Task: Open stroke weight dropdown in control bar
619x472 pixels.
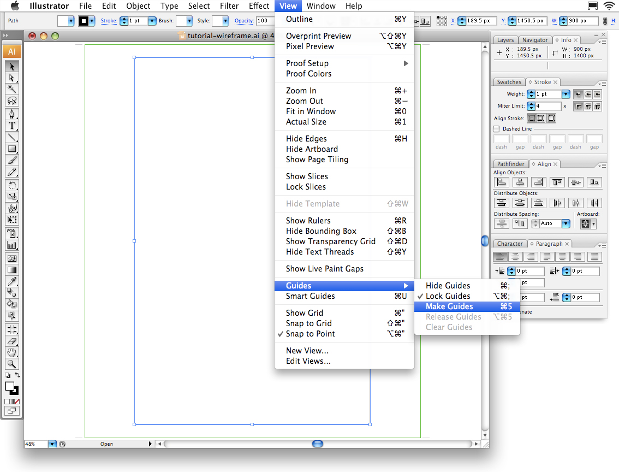Action: [x=152, y=21]
